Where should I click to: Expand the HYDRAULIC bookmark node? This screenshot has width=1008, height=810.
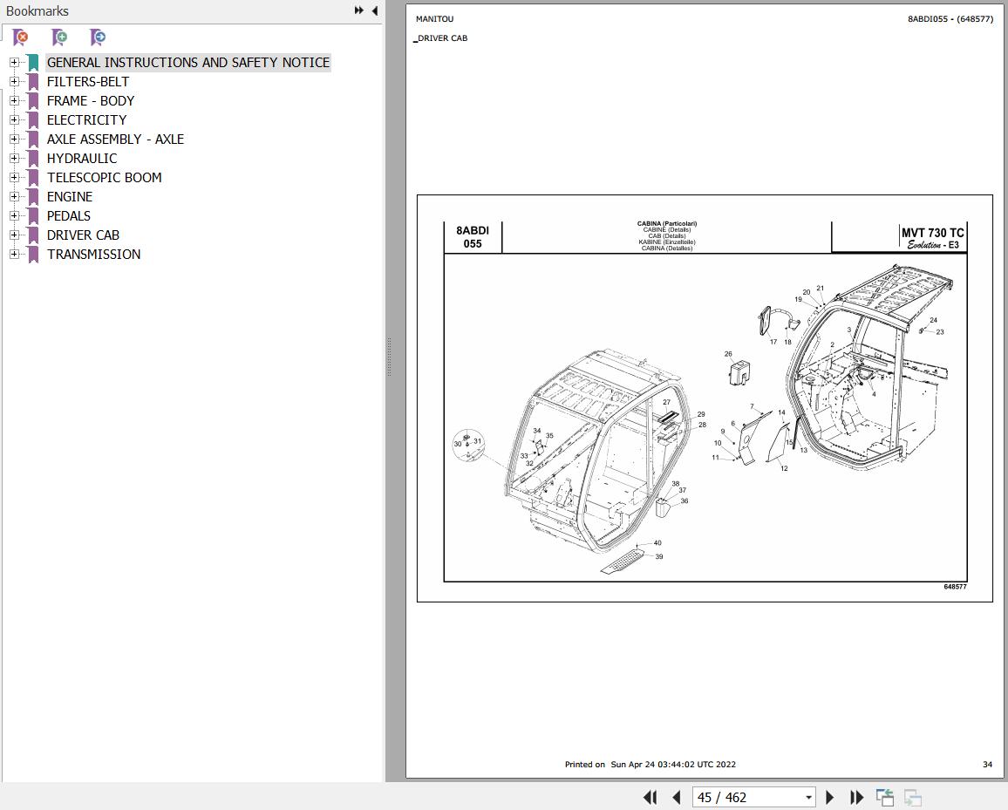click(14, 158)
